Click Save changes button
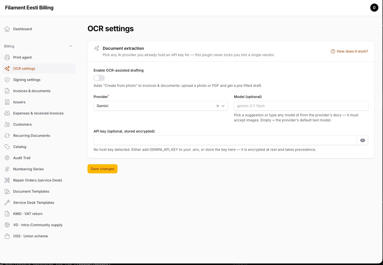 [x=102, y=169]
